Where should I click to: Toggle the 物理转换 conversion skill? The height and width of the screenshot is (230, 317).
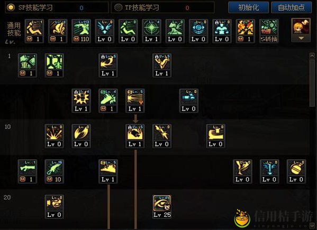269,31
